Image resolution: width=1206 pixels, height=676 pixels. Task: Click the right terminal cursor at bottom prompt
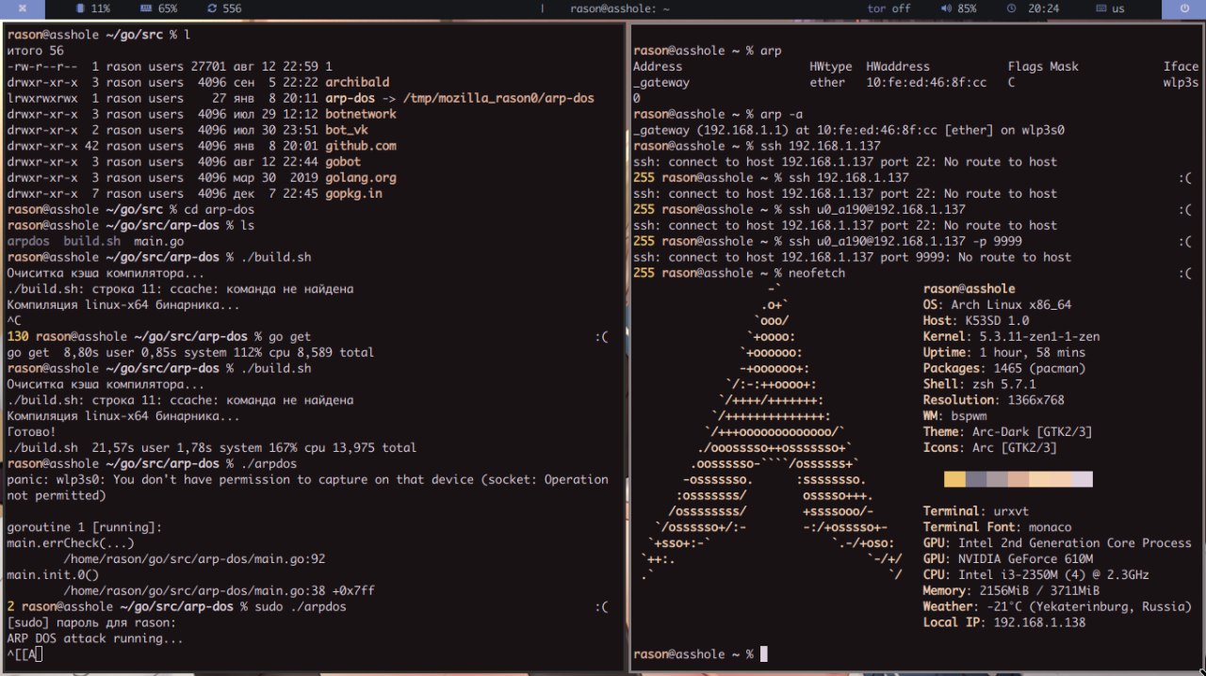point(764,653)
